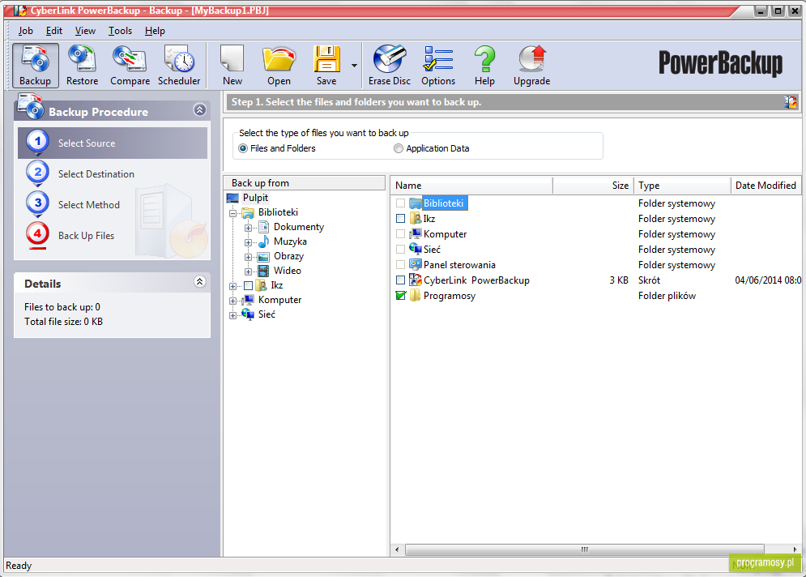Click the scrollbar right arrow
The image size is (806, 577).
tap(795, 549)
